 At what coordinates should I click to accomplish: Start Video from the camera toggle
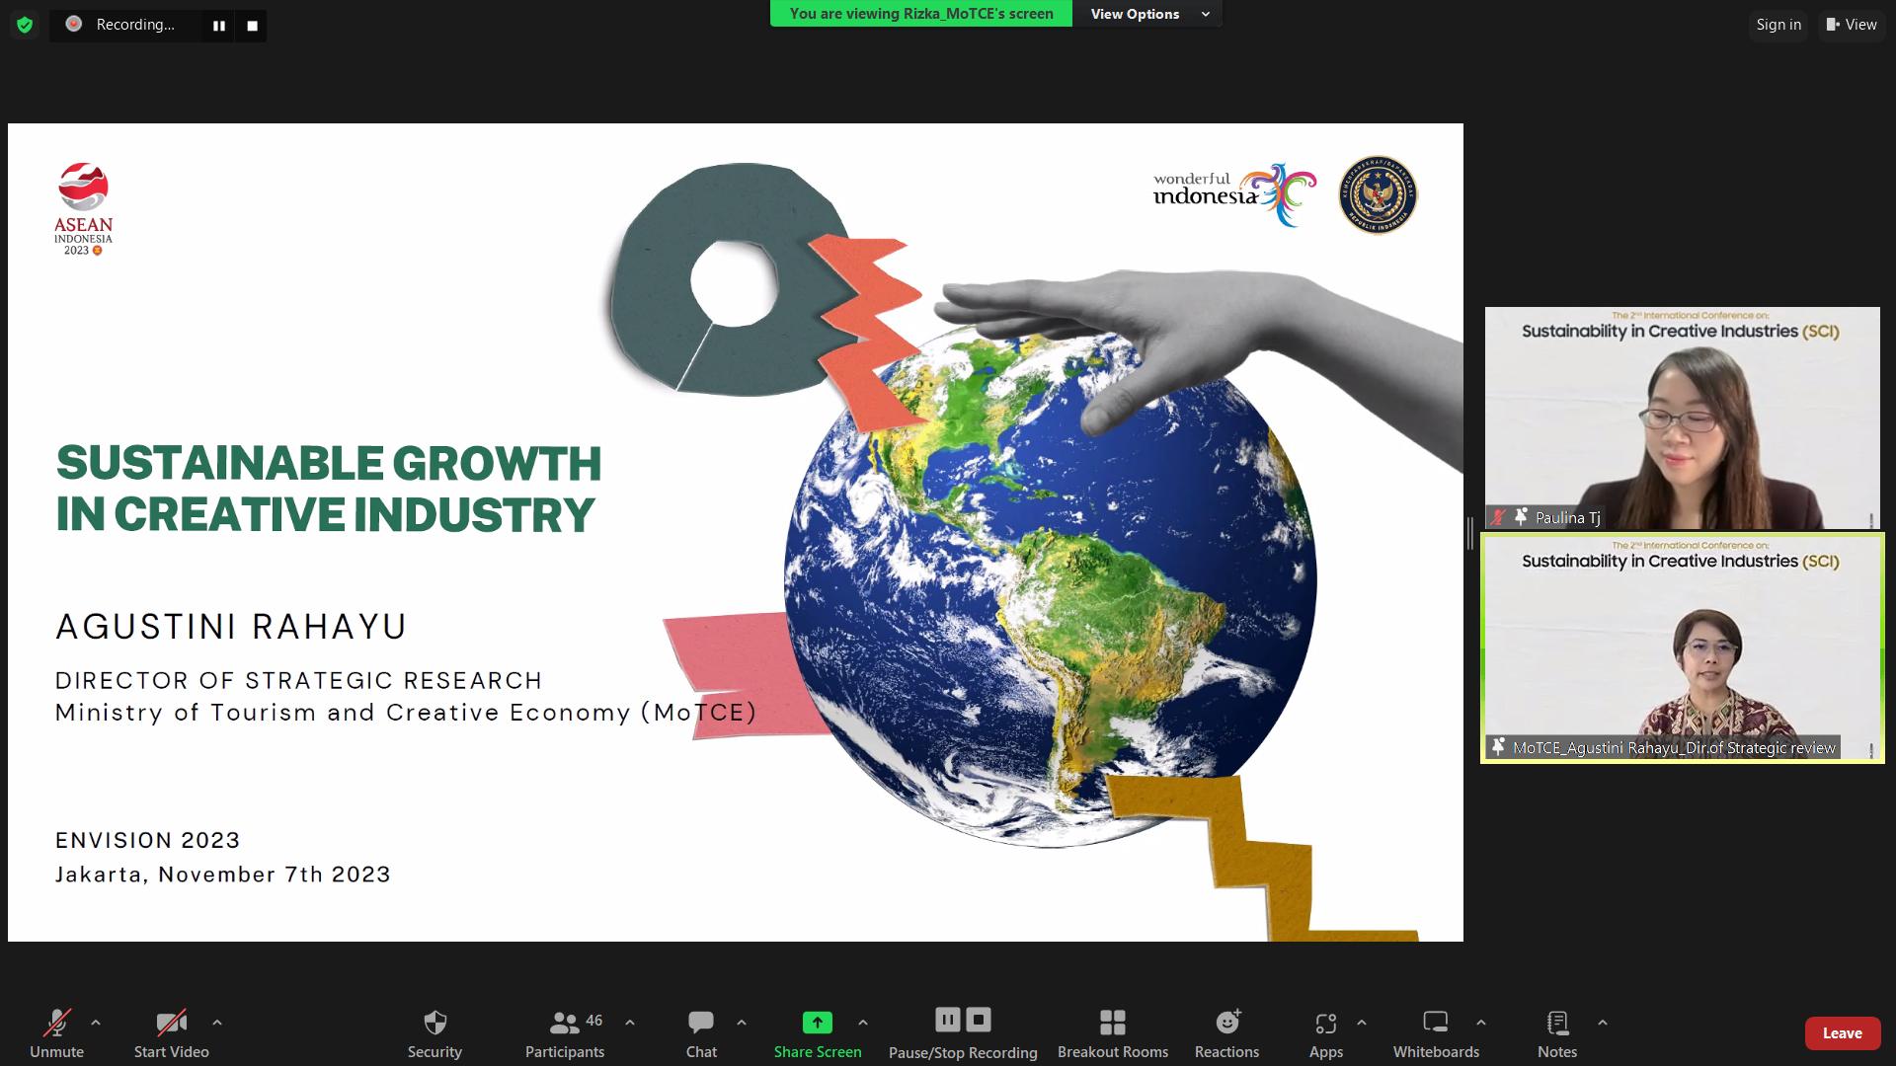(x=171, y=1023)
